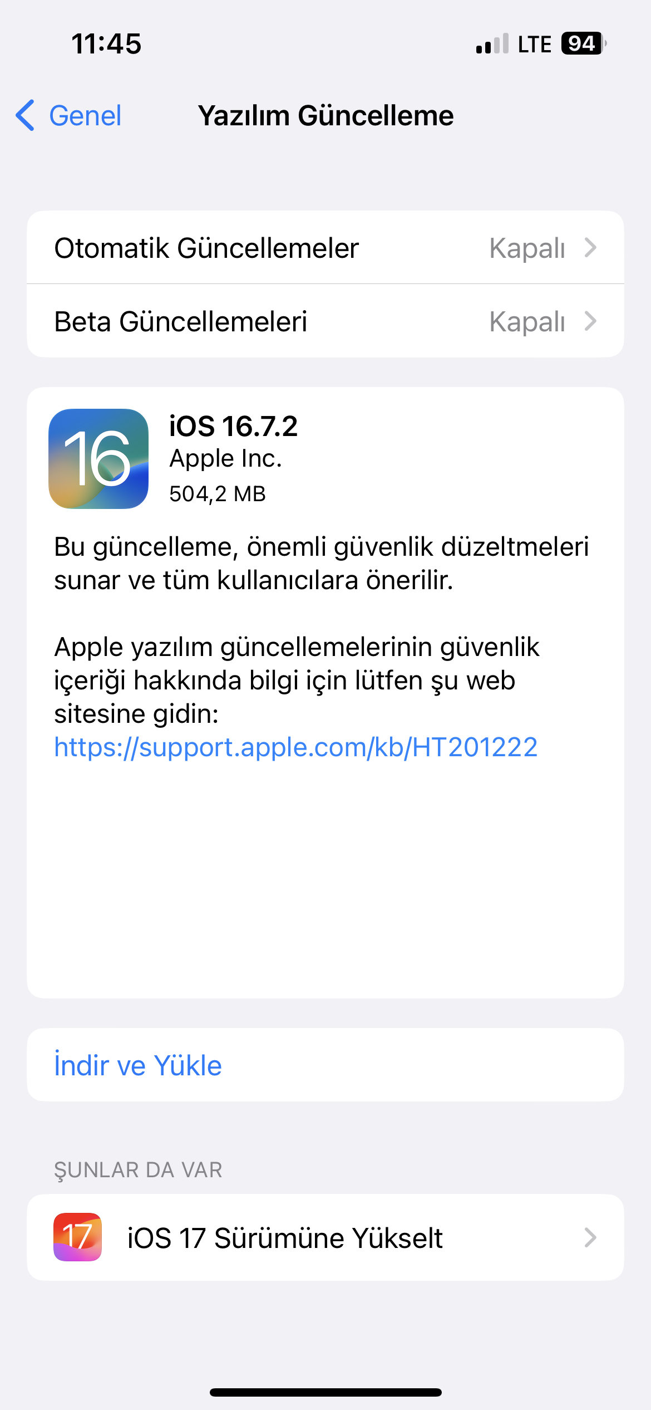Viewport: 651px width, 1410px height.
Task: Tap the iOS 17 app icon
Action: coord(77,1237)
